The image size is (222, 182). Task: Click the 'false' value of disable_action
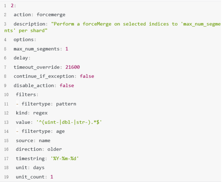[67, 85]
